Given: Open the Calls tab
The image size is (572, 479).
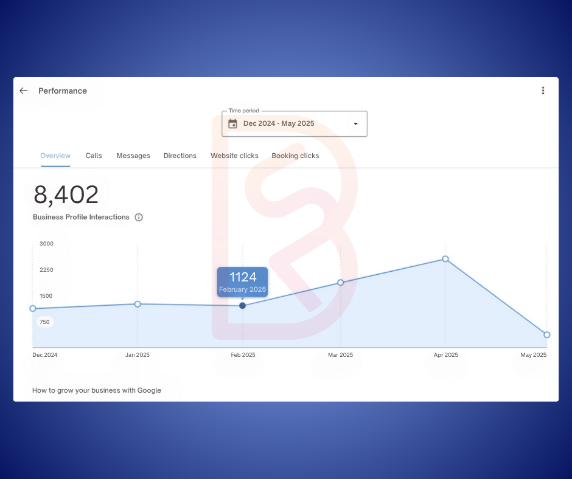Looking at the screenshot, I should tap(94, 156).
